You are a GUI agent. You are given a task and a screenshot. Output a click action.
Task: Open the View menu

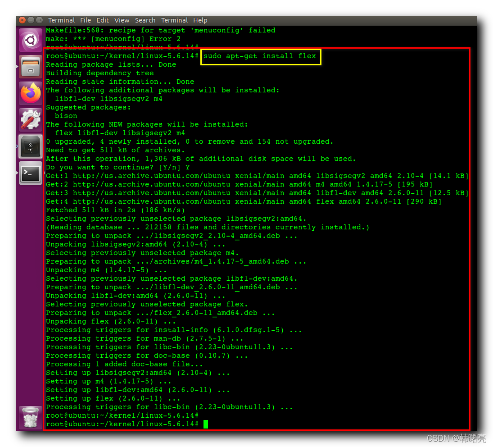[122, 20]
